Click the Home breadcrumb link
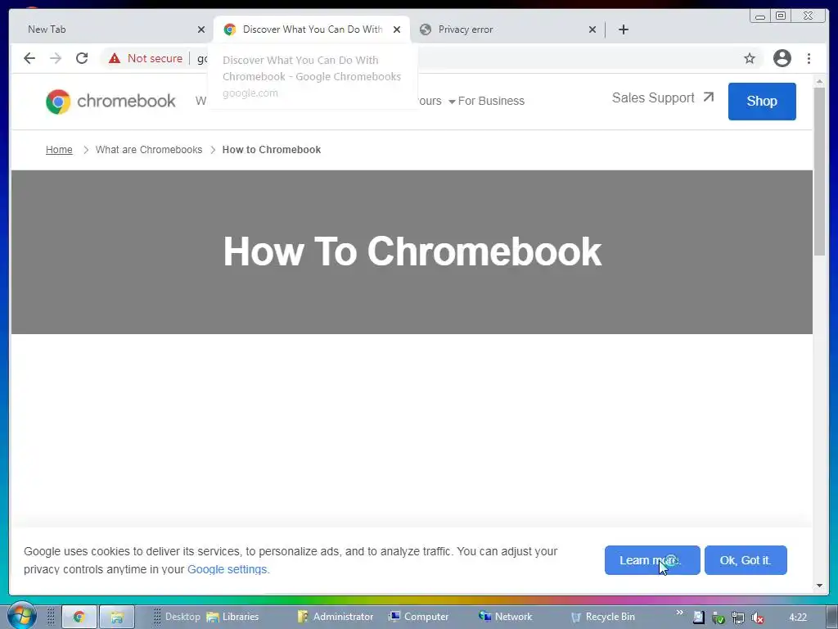This screenshot has width=838, height=629. 59,150
